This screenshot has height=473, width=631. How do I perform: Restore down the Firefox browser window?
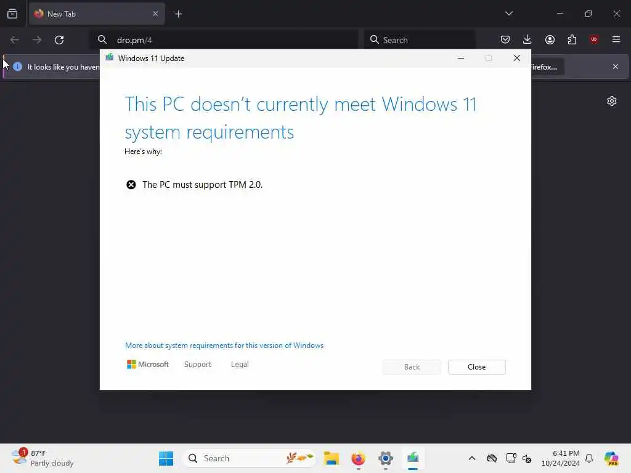(x=588, y=14)
